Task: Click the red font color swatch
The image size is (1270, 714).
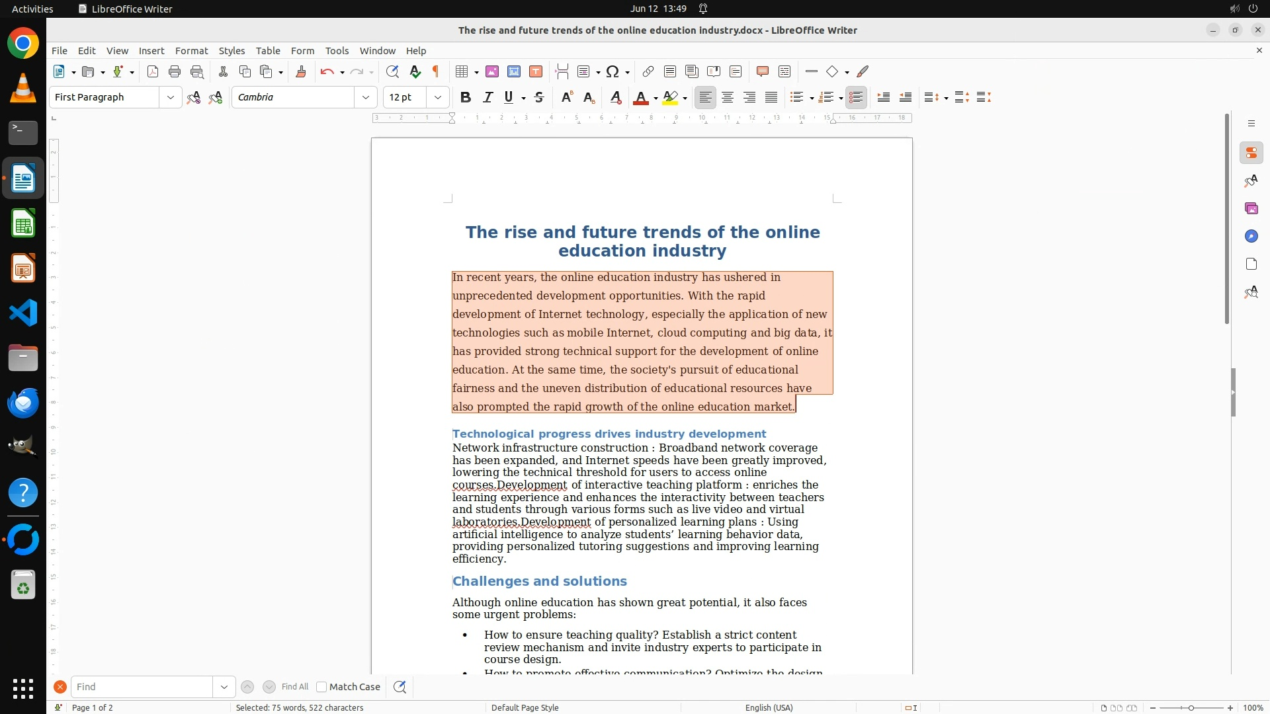Action: [x=640, y=98]
